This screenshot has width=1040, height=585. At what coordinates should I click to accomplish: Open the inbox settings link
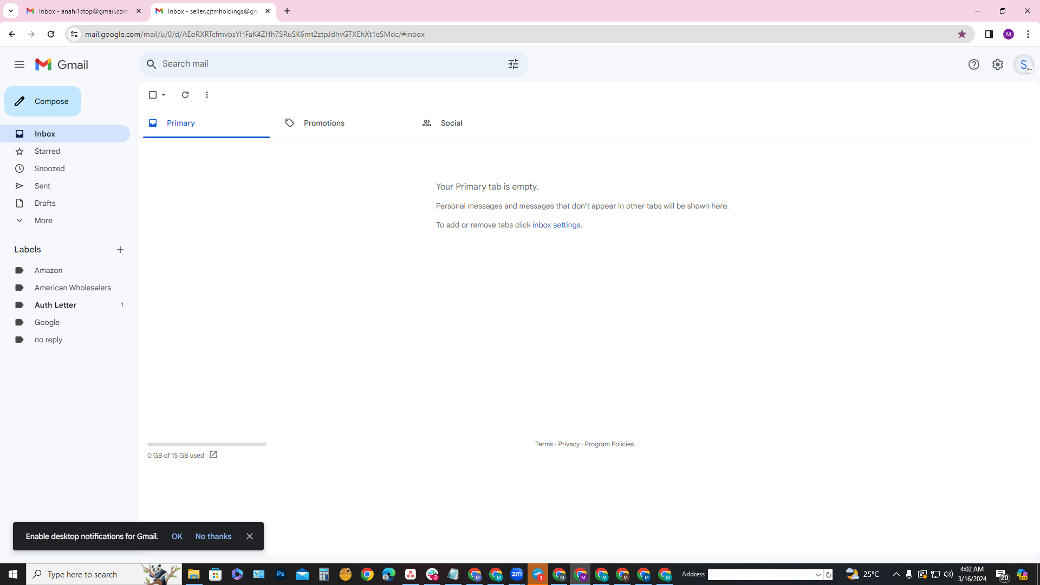(556, 225)
